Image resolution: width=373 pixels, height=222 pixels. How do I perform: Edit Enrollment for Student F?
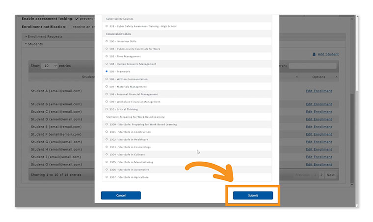319,134
